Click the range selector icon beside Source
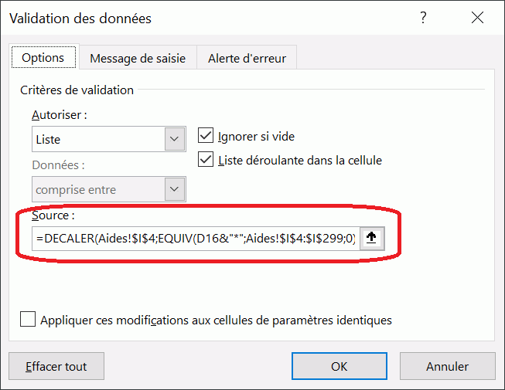 pos(371,239)
